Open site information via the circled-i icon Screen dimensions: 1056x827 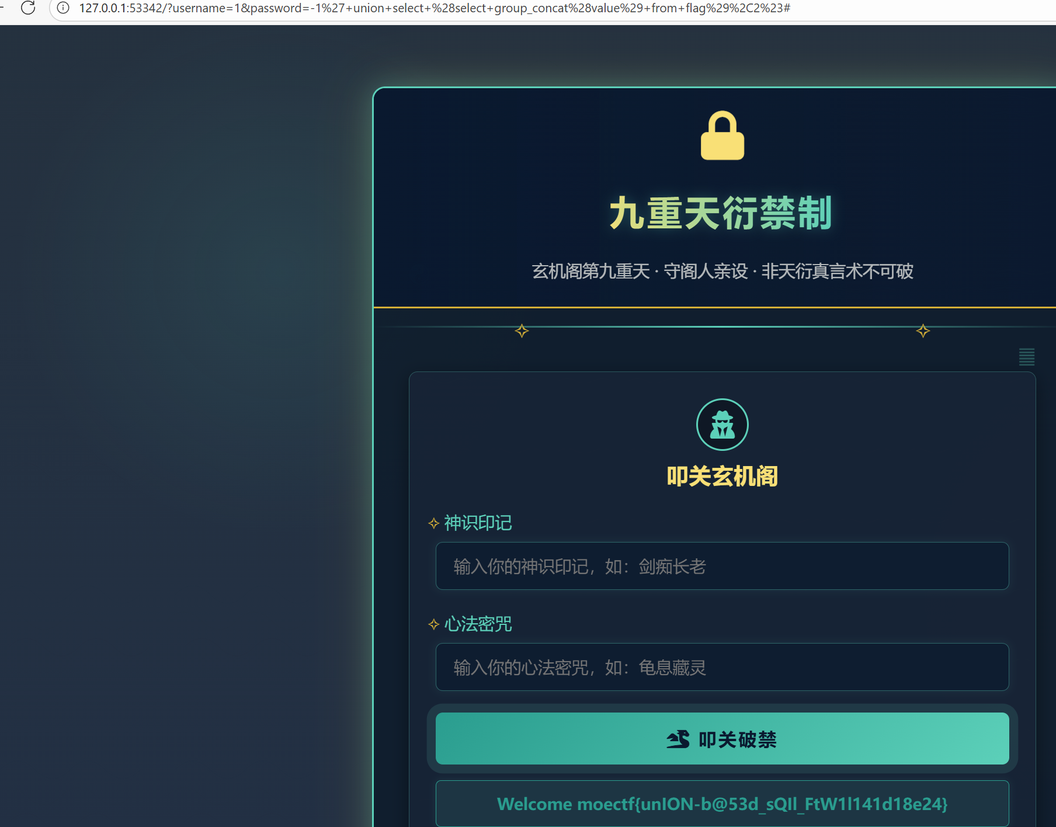pos(62,8)
